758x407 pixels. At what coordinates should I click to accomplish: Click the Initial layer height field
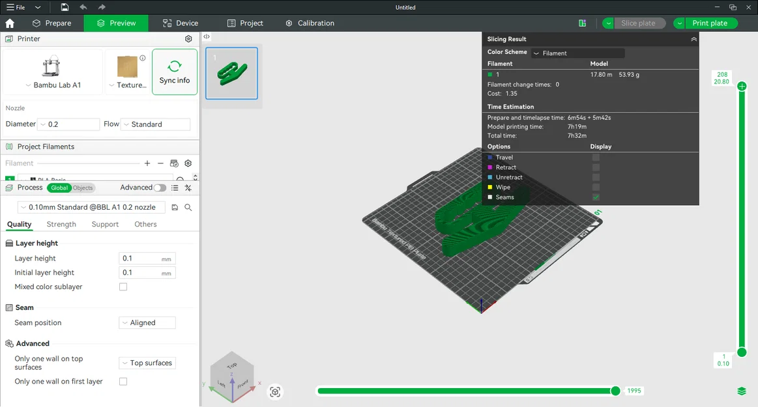[147, 273]
